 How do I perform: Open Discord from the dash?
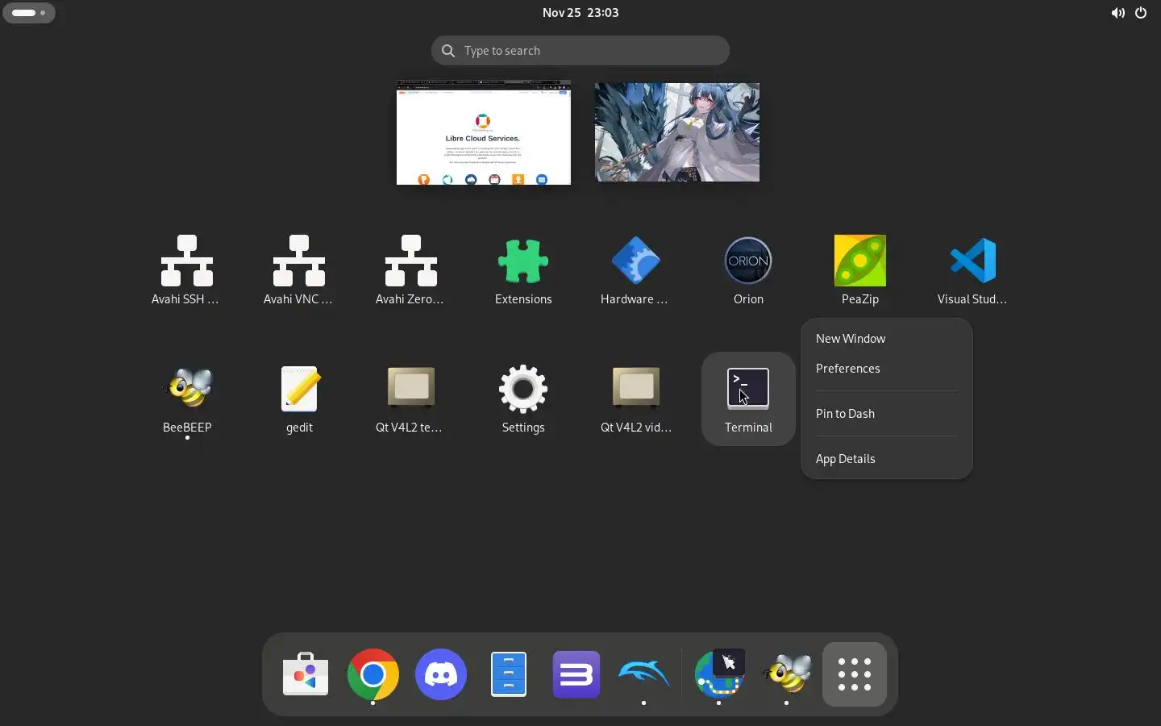[442, 675]
